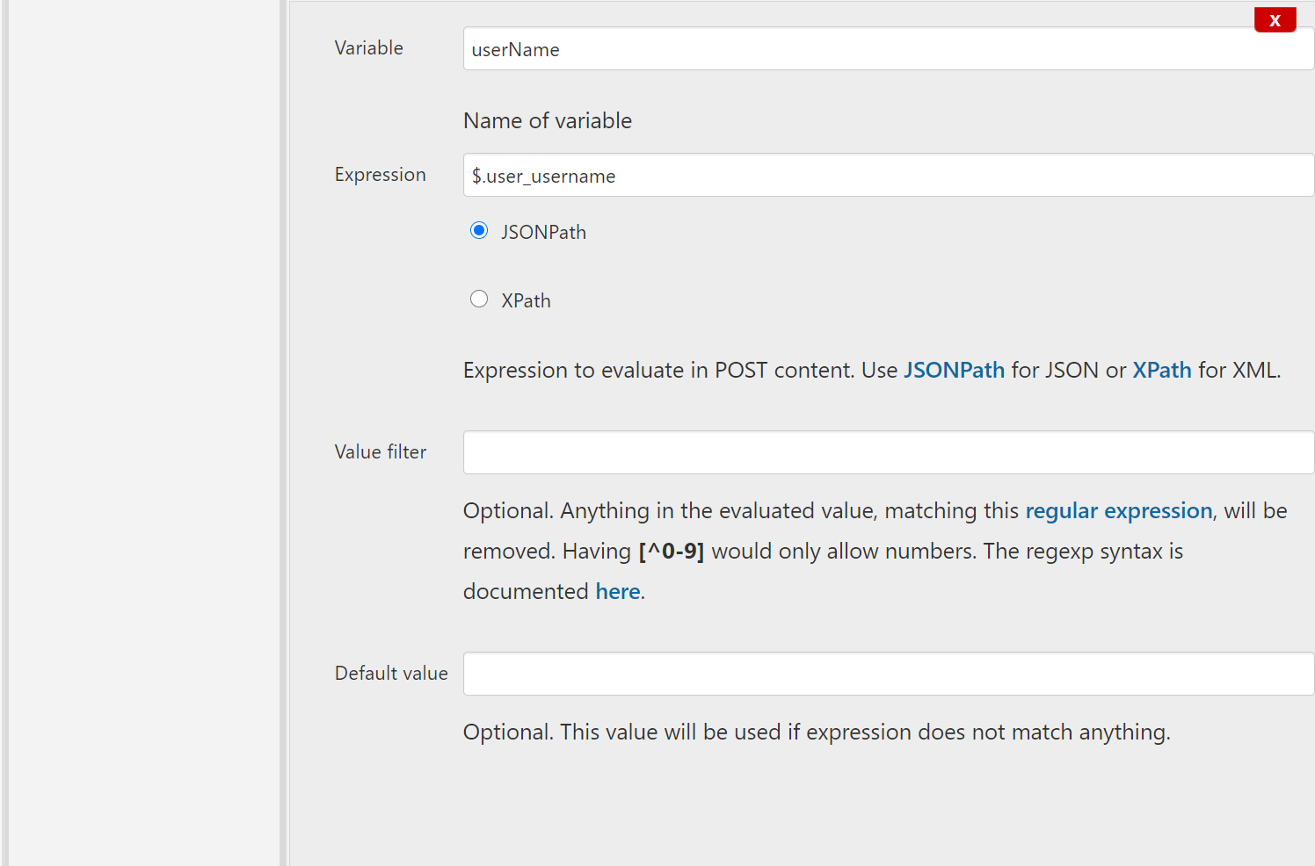Select the XPath radio option
The width and height of the screenshot is (1315, 866).
(x=479, y=299)
